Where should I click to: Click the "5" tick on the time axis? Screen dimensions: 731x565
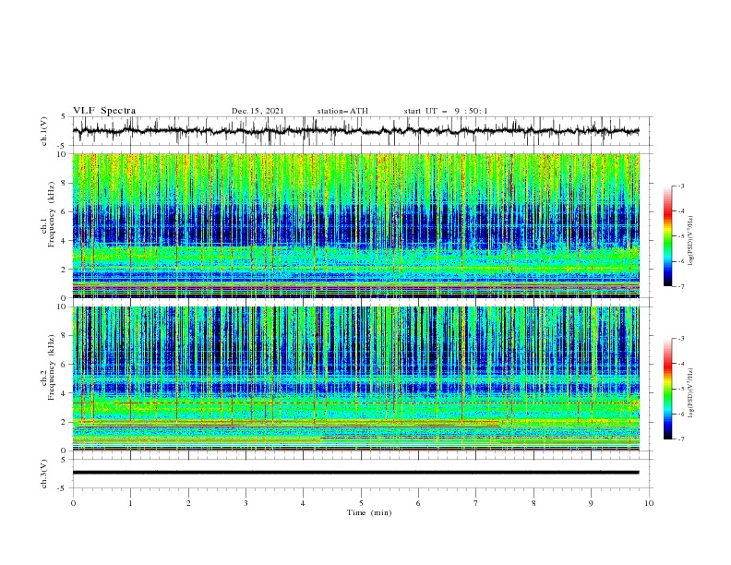[361, 503]
